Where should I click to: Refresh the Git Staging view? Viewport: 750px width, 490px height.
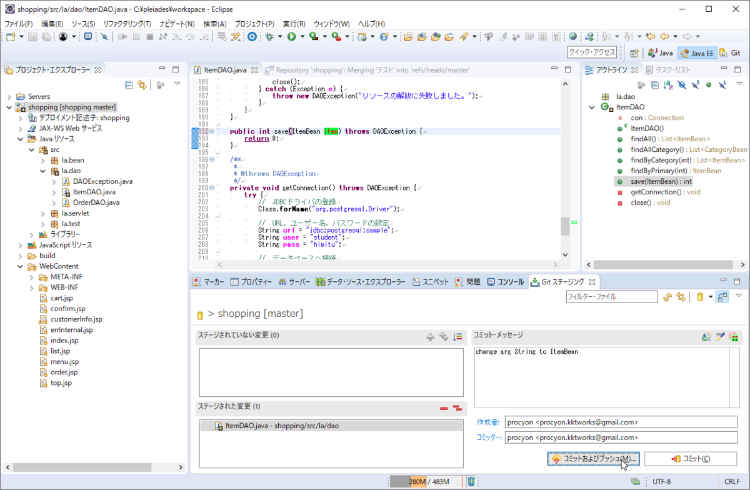[x=667, y=296]
